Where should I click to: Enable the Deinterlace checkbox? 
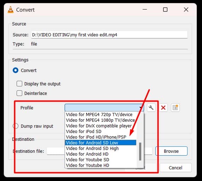19,93
